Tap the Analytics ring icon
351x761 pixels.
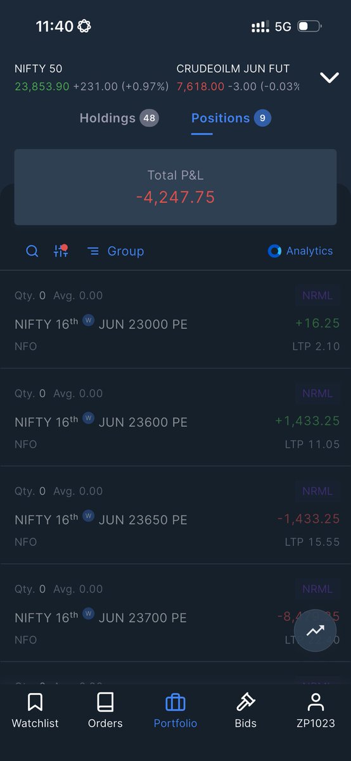coord(274,251)
